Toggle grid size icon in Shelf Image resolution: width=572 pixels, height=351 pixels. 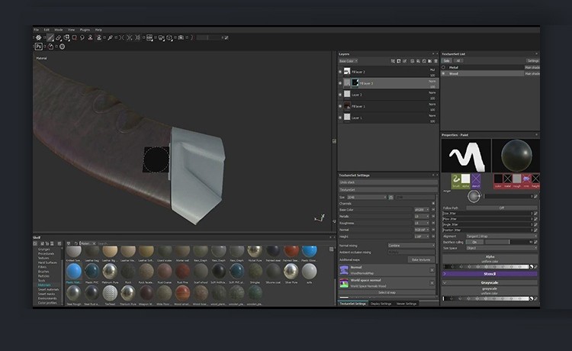[331, 250]
